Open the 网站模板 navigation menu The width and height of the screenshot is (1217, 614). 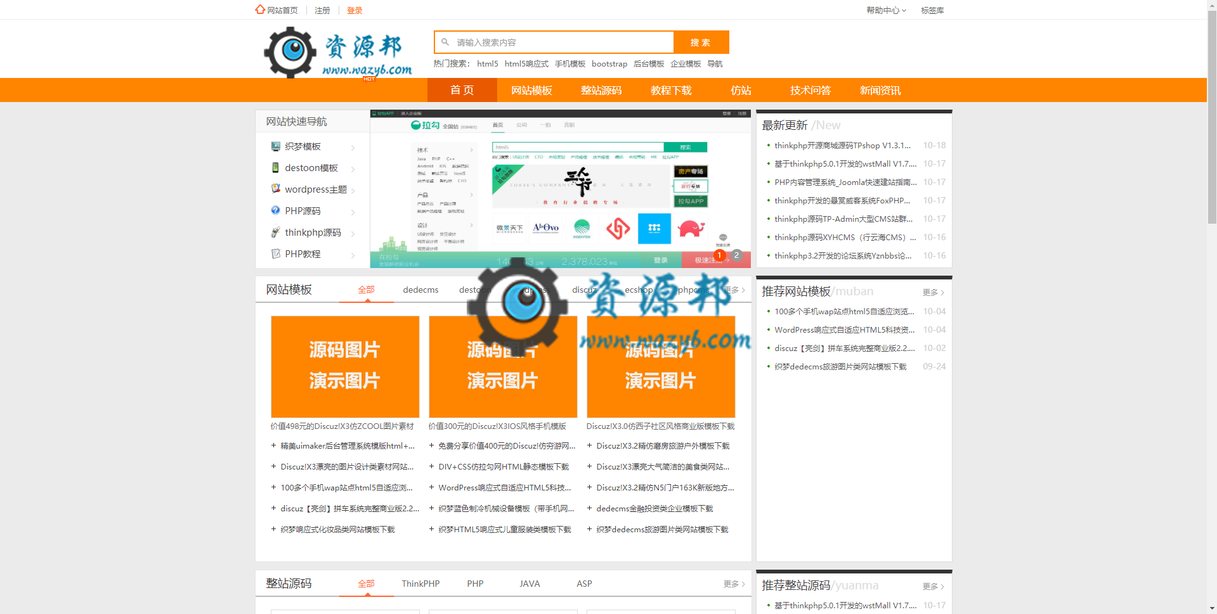[531, 90]
